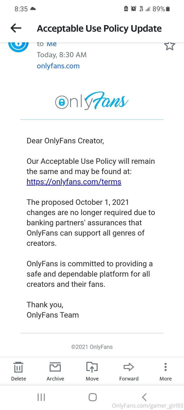The width and height of the screenshot is (184, 410).
Task: Open the More options menu
Action: [166, 371]
